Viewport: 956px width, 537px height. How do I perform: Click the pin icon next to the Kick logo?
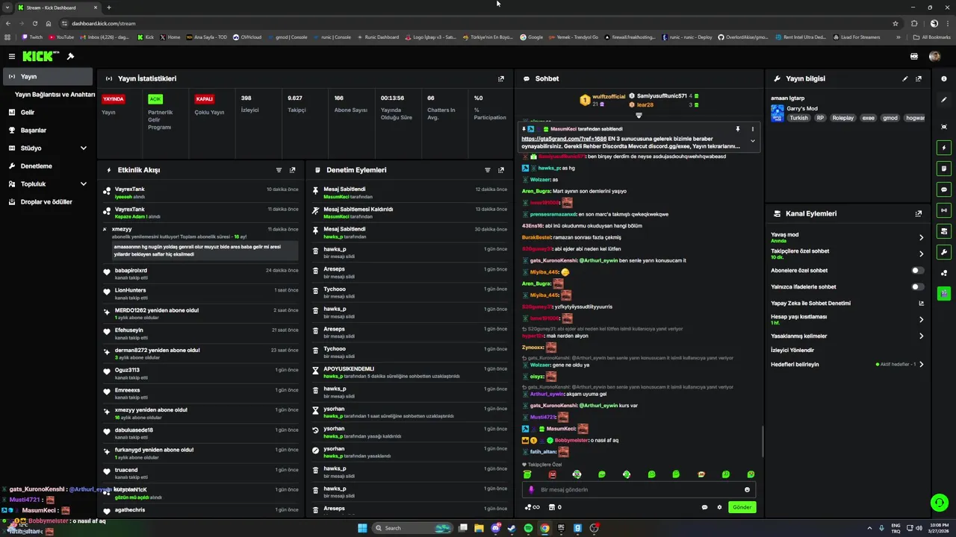70,56
